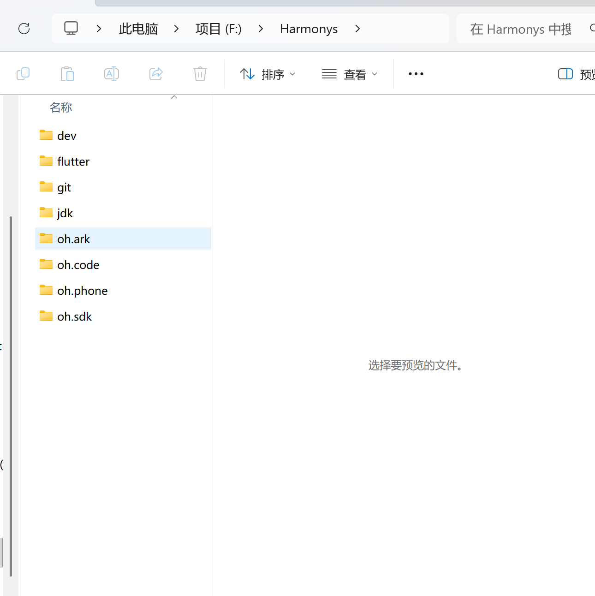Click the sort arrows icon beside 排序
This screenshot has height=596, width=595.
[247, 74]
